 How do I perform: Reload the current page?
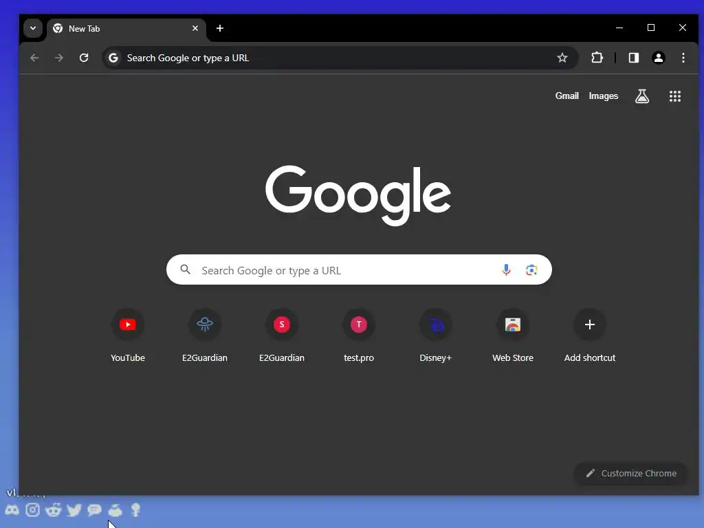(x=84, y=58)
